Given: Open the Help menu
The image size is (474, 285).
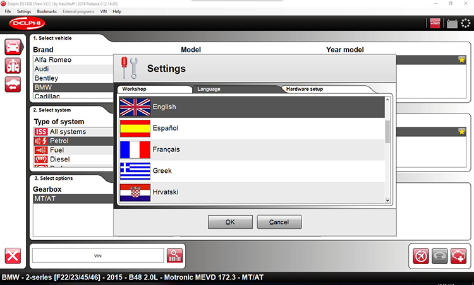Looking at the screenshot, I should click(x=117, y=11).
